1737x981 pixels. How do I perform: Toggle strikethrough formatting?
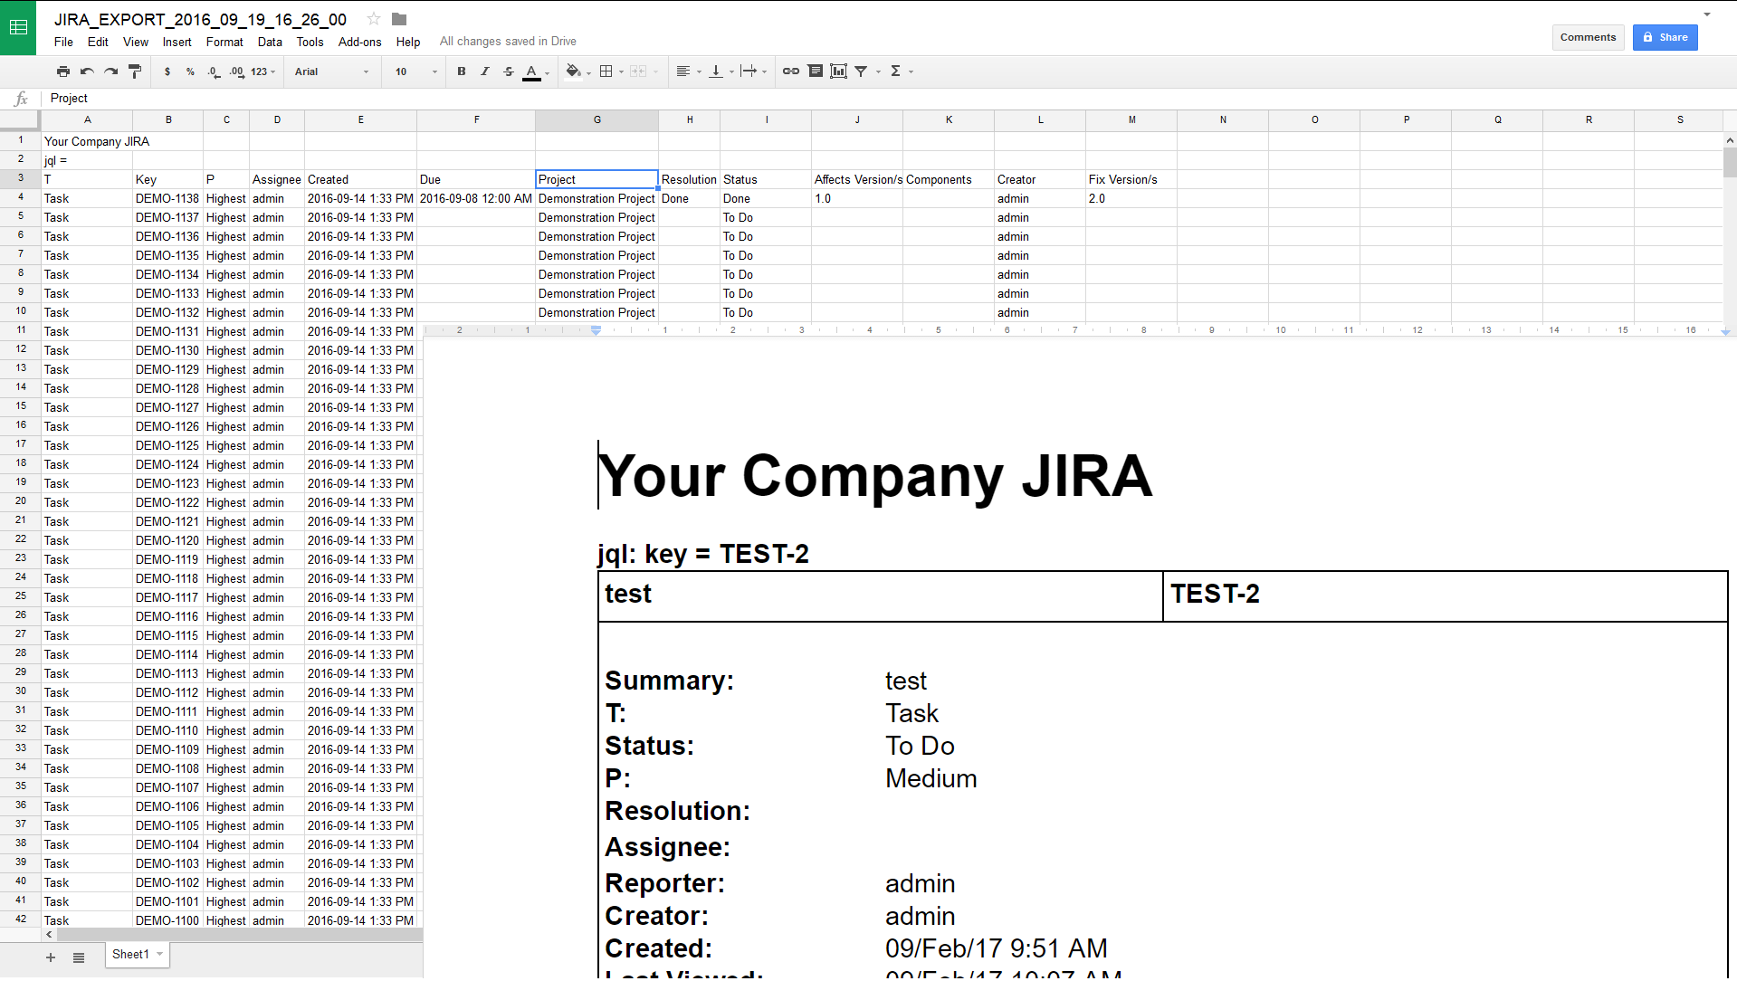pyautogui.click(x=509, y=71)
